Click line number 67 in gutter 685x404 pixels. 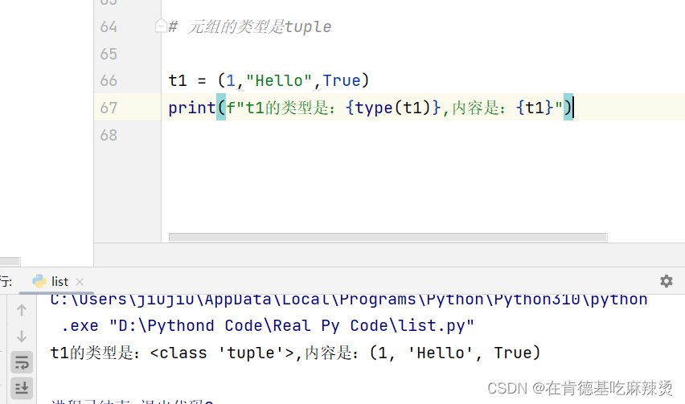tap(109, 108)
